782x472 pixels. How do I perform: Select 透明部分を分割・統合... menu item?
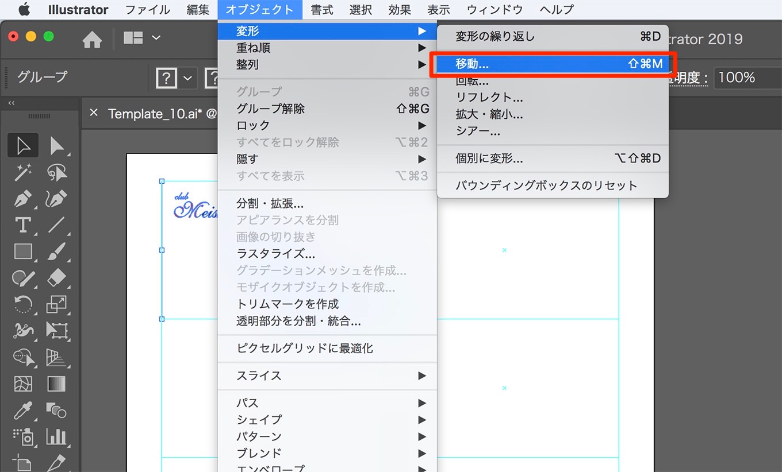pos(327,321)
